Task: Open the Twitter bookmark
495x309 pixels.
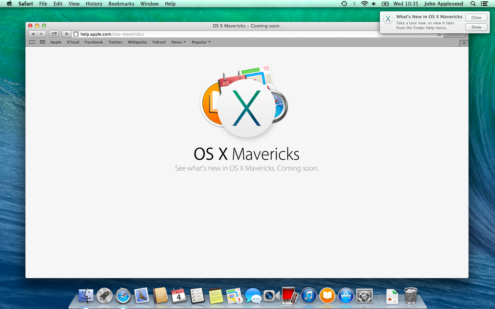Action: 115,42
